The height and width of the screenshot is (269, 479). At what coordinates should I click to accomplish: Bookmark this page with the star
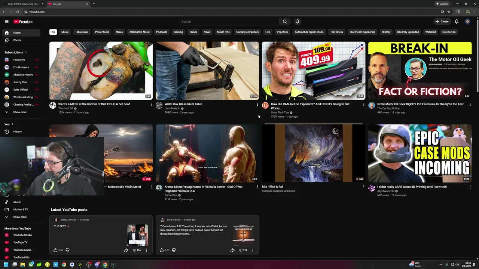click(x=449, y=12)
